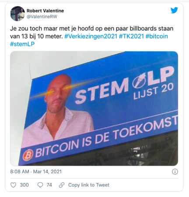Click the Twitter bird logo
Screen dimensions: 189x197
click(x=174, y=10)
